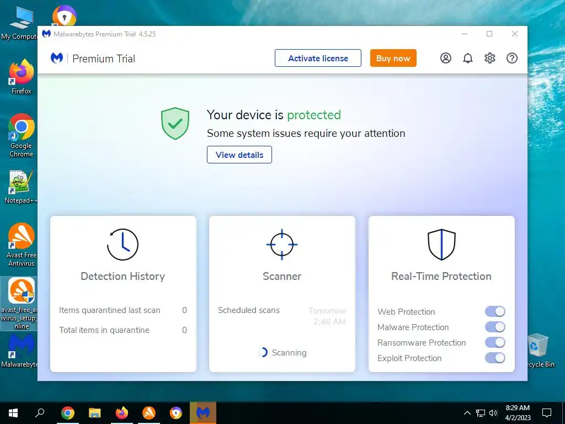
Task: Click the Web Protection label
Action: [406, 311]
